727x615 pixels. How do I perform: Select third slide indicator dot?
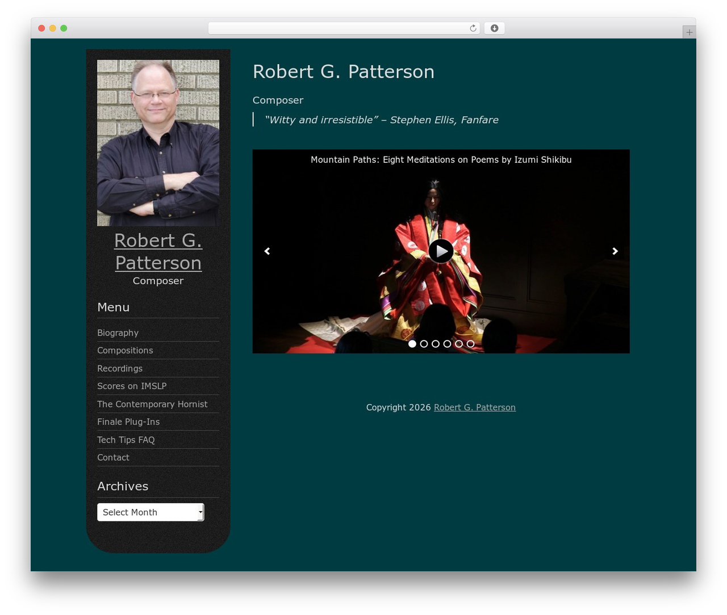436,344
